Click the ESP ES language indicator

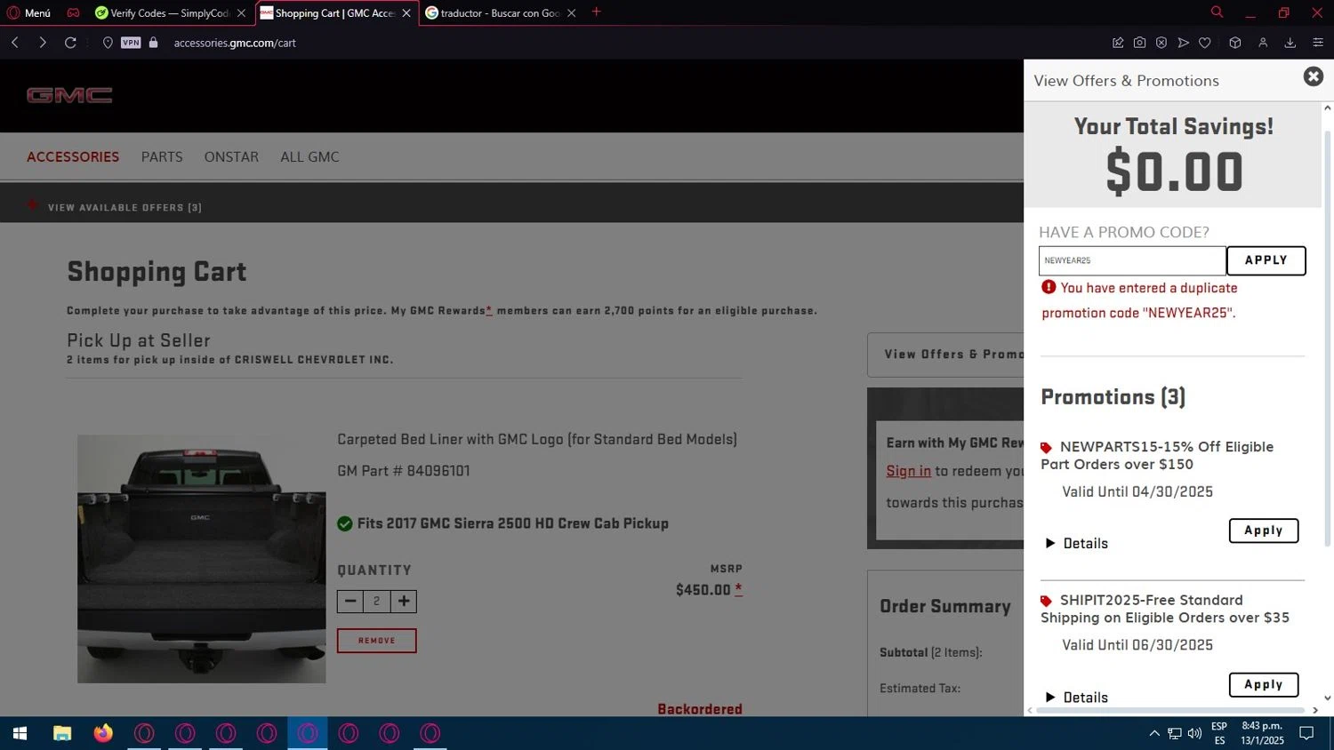click(1219, 733)
